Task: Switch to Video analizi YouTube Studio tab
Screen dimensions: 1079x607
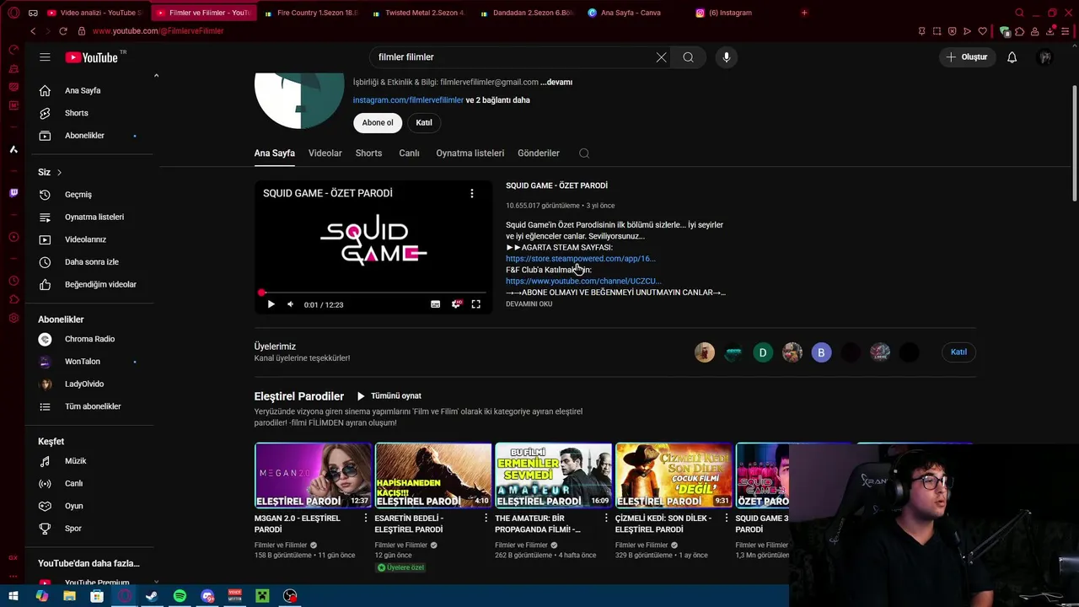Action: pos(95,13)
